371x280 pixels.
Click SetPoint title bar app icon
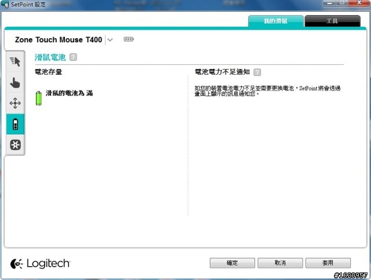point(5,4)
